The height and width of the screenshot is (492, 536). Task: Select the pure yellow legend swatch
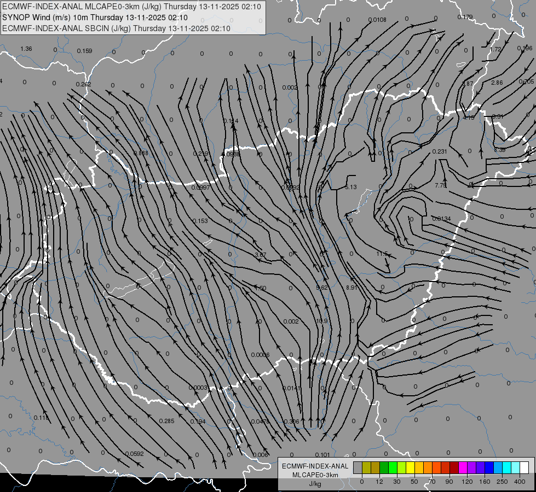pos(410,467)
